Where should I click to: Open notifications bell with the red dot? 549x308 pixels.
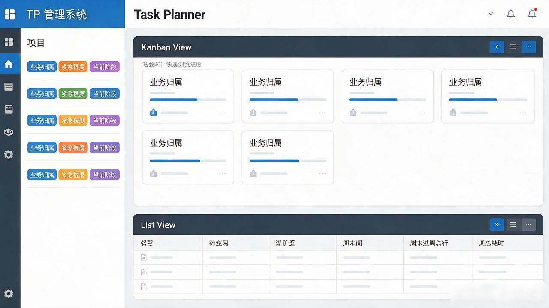532,14
